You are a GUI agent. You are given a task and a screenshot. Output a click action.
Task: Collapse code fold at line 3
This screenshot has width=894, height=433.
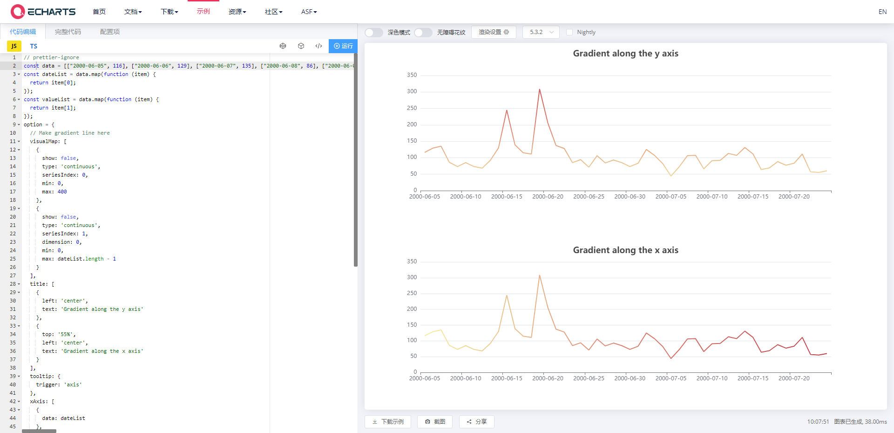point(19,75)
